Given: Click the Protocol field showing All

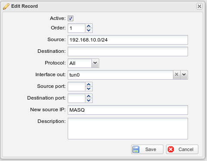Looking at the screenshot, I should [x=80, y=63].
